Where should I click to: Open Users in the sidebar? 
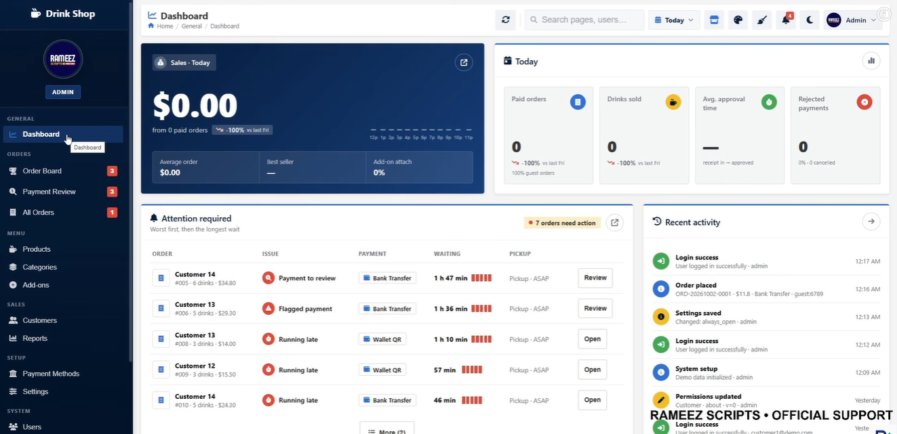(x=63, y=427)
